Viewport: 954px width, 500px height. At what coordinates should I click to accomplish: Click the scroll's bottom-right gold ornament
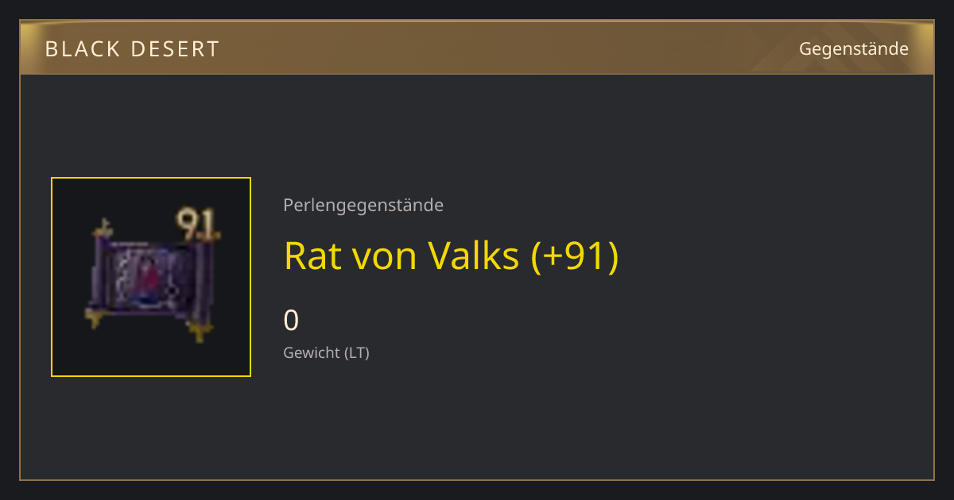(199, 329)
